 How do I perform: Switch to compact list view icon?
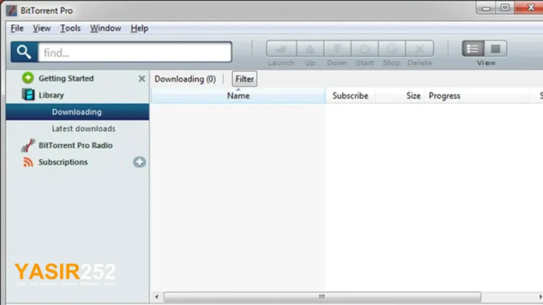(496, 49)
